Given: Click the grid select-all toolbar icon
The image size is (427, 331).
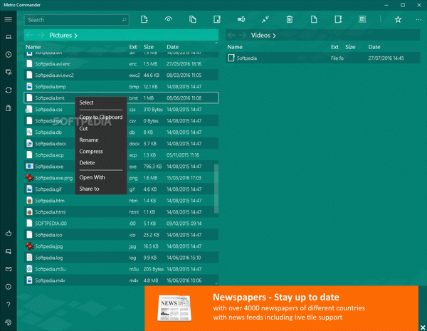Looking at the screenshot, I should tap(362, 19).
